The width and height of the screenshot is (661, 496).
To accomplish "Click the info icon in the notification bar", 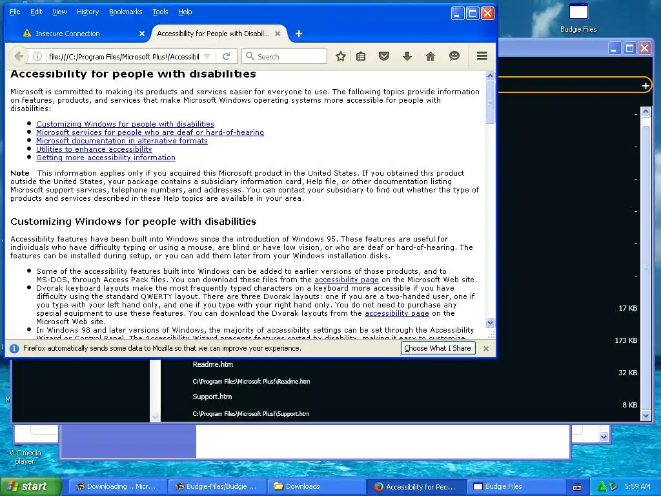I will [14, 348].
